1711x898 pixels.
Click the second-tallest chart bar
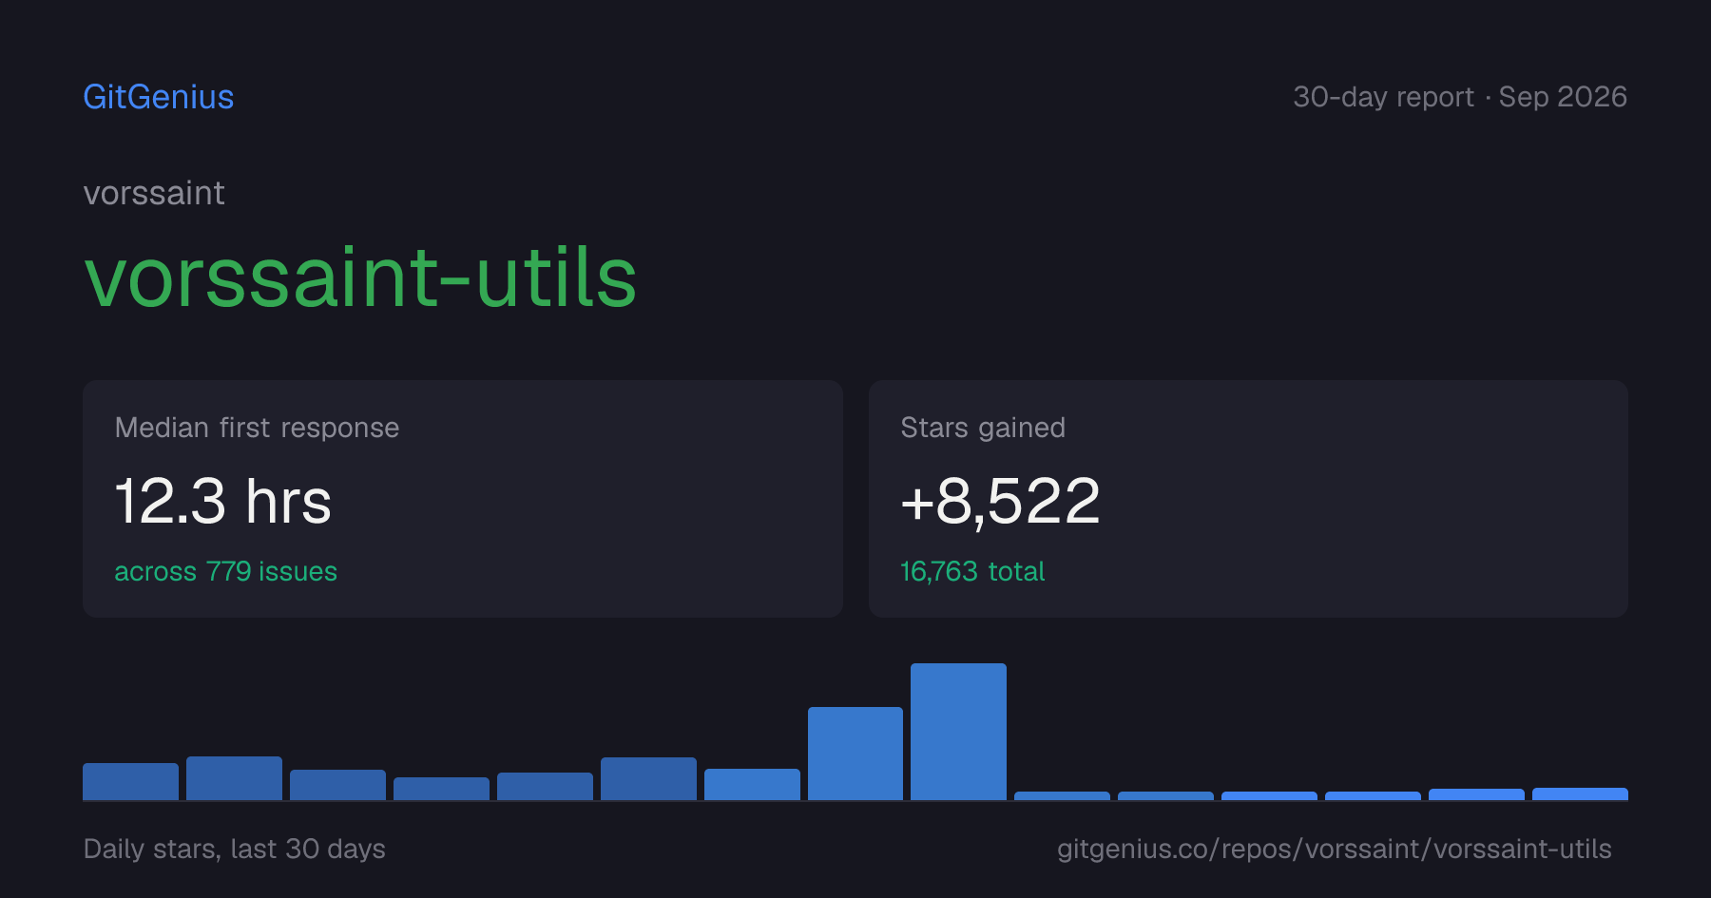pyautogui.click(x=855, y=754)
